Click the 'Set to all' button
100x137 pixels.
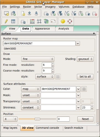click(85, 77)
